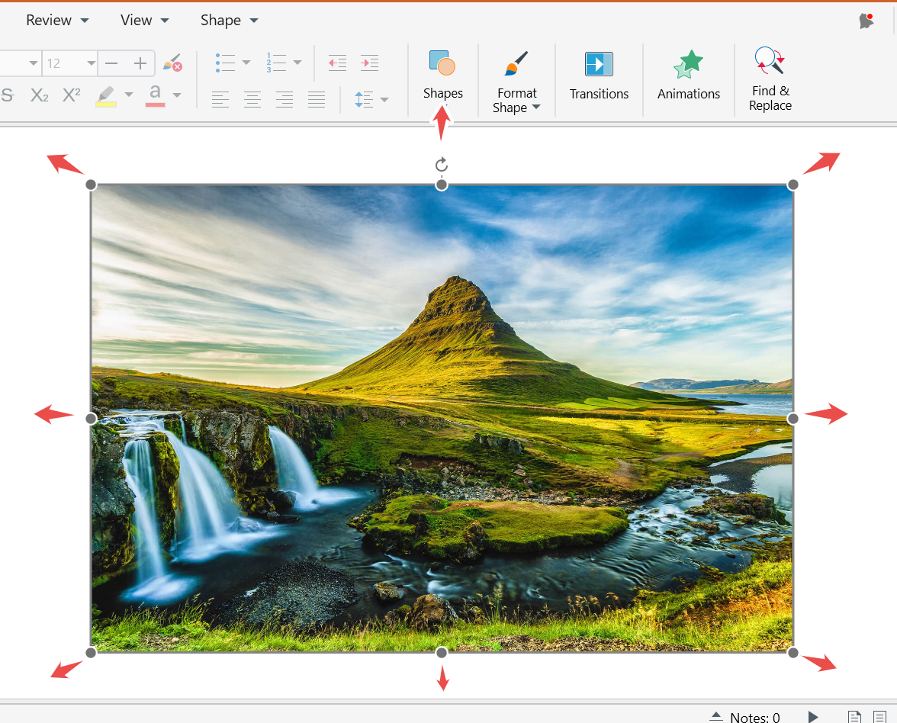The width and height of the screenshot is (897, 723).
Task: Expand font color options arrow
Action: pos(177,95)
